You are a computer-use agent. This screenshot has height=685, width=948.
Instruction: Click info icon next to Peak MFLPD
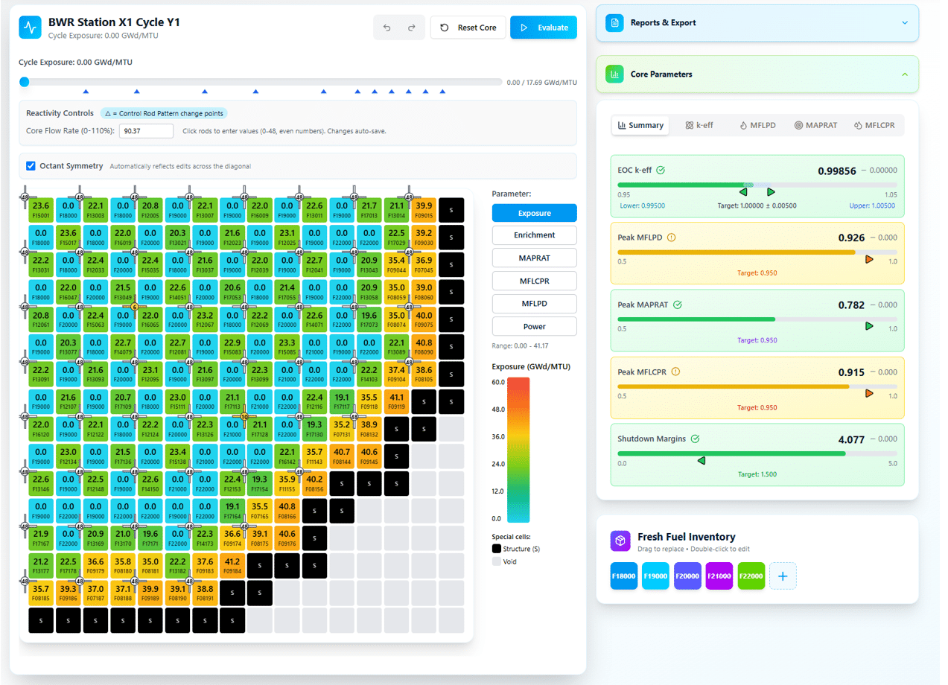pyautogui.click(x=671, y=238)
